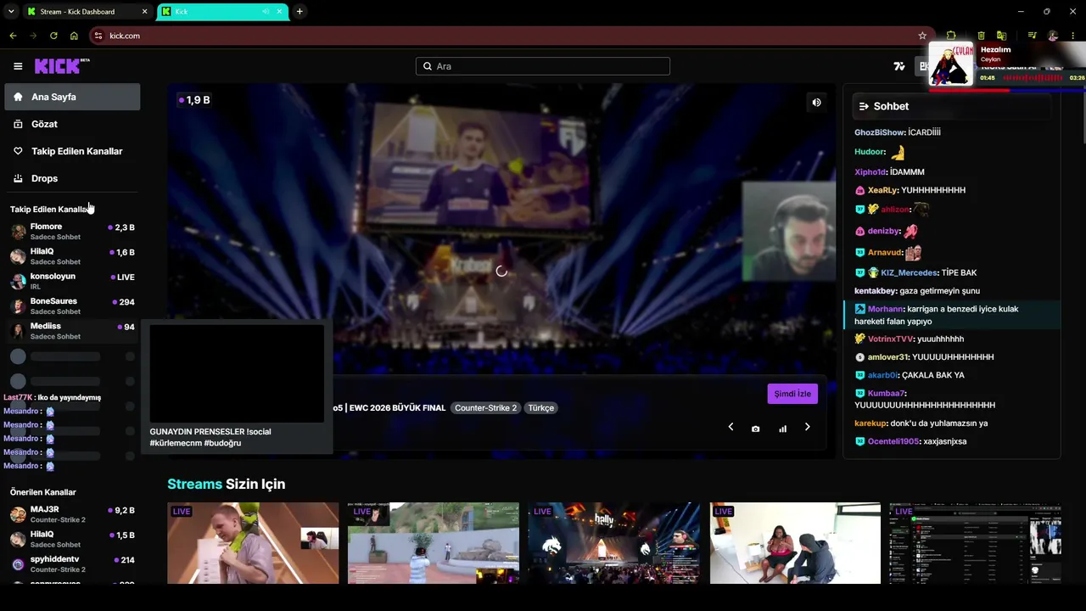Collapse the Sohbet chat panel
The image size is (1086, 611).
click(864, 106)
